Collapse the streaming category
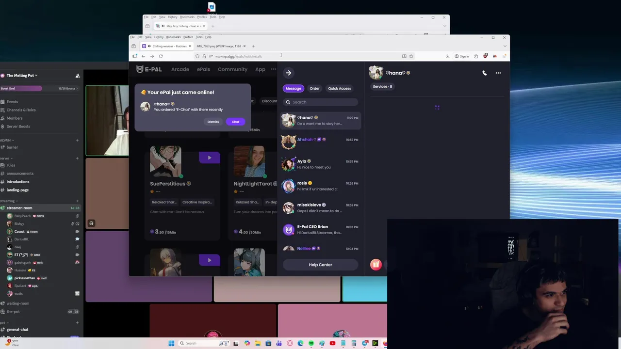Image resolution: width=621 pixels, height=349 pixels. 8,201
